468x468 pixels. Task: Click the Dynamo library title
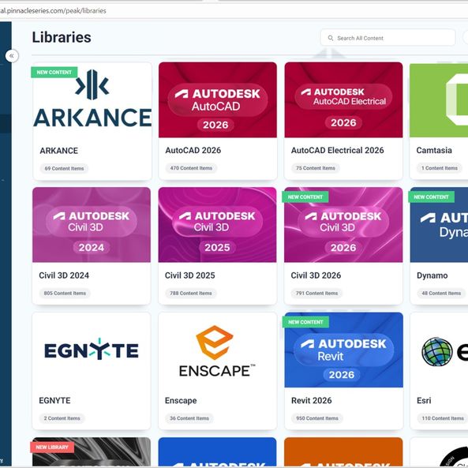[x=432, y=275]
